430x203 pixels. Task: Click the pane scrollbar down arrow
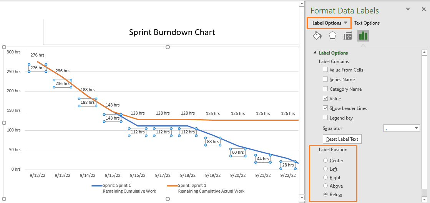424,199
